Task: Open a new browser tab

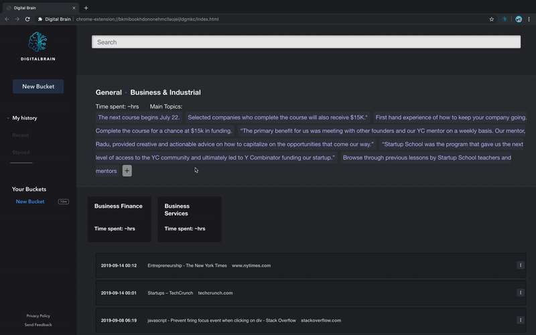Action: click(x=86, y=8)
